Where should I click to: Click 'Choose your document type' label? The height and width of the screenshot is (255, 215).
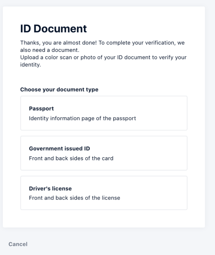pyautogui.click(x=59, y=89)
